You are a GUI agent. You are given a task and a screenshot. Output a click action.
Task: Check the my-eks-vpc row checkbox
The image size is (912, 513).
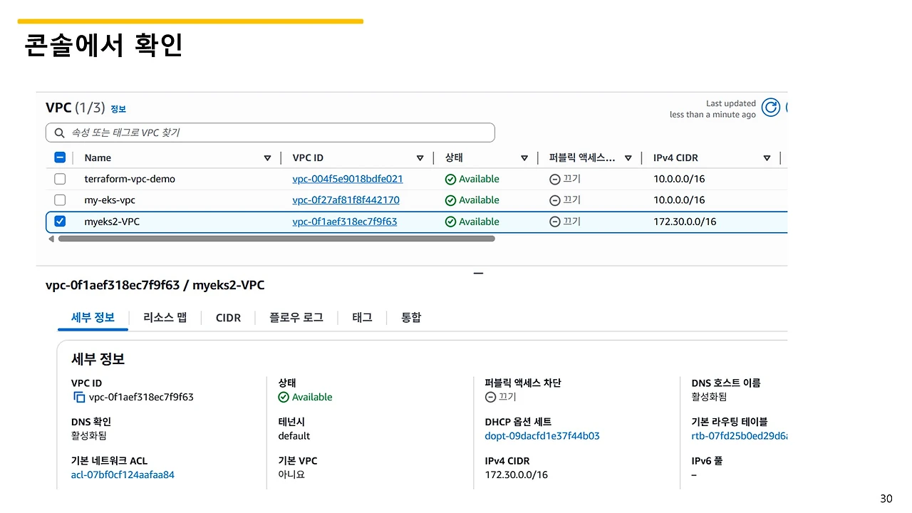click(x=60, y=200)
